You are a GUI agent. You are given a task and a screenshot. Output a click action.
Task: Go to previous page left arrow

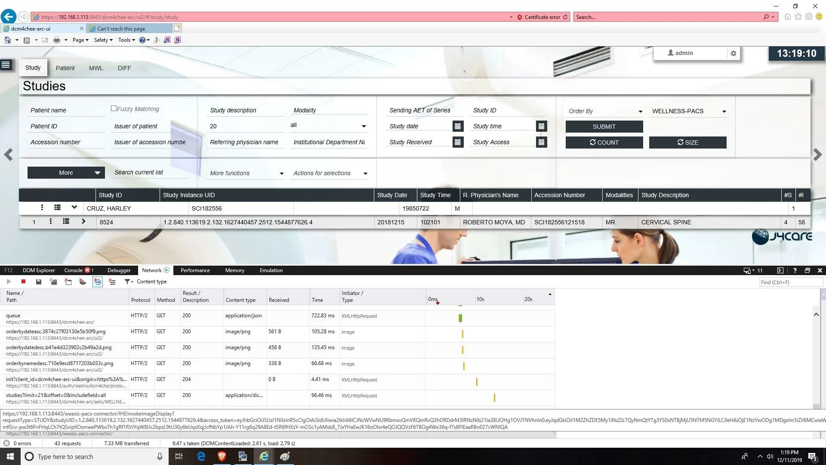pyautogui.click(x=8, y=155)
